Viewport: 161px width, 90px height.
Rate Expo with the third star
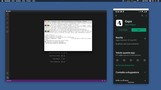(x=131, y=60)
